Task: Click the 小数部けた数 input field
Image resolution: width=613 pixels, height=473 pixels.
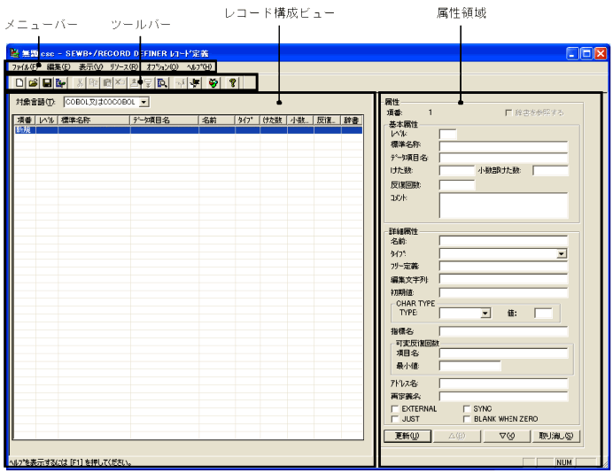Action: click(x=550, y=170)
